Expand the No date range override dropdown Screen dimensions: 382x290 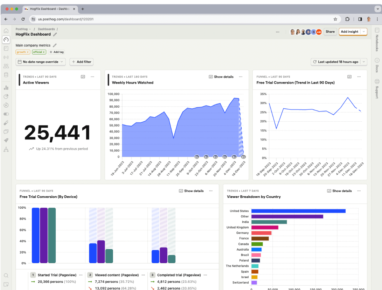coord(40,62)
